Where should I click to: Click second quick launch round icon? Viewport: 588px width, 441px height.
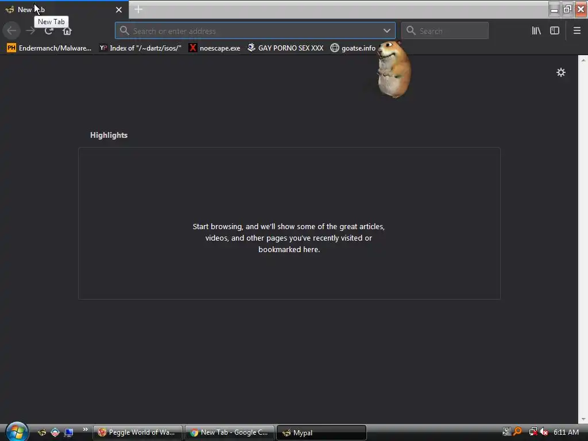55,432
